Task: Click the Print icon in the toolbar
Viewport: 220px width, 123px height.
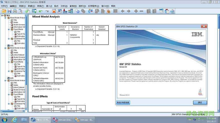Action: 15,11
